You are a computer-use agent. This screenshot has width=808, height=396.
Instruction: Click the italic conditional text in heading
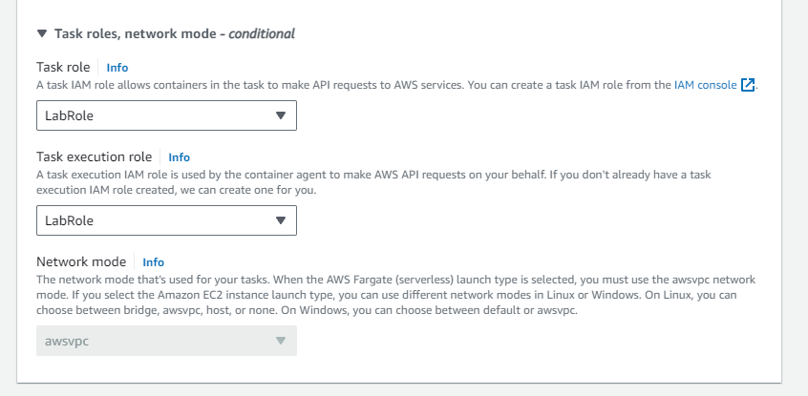click(x=258, y=33)
